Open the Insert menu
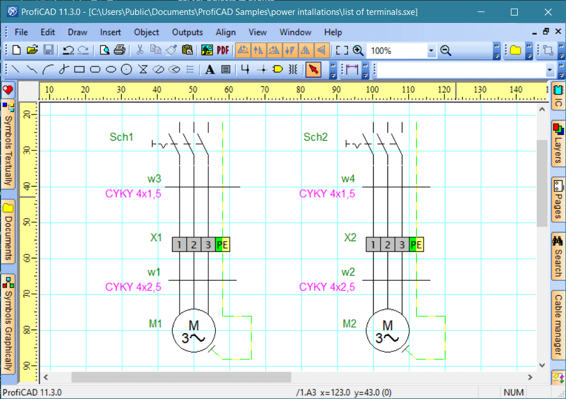566x399 pixels. click(110, 32)
